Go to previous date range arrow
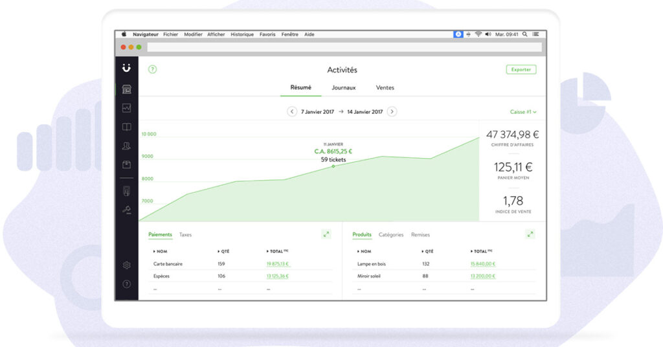The width and height of the screenshot is (663, 347). point(292,111)
